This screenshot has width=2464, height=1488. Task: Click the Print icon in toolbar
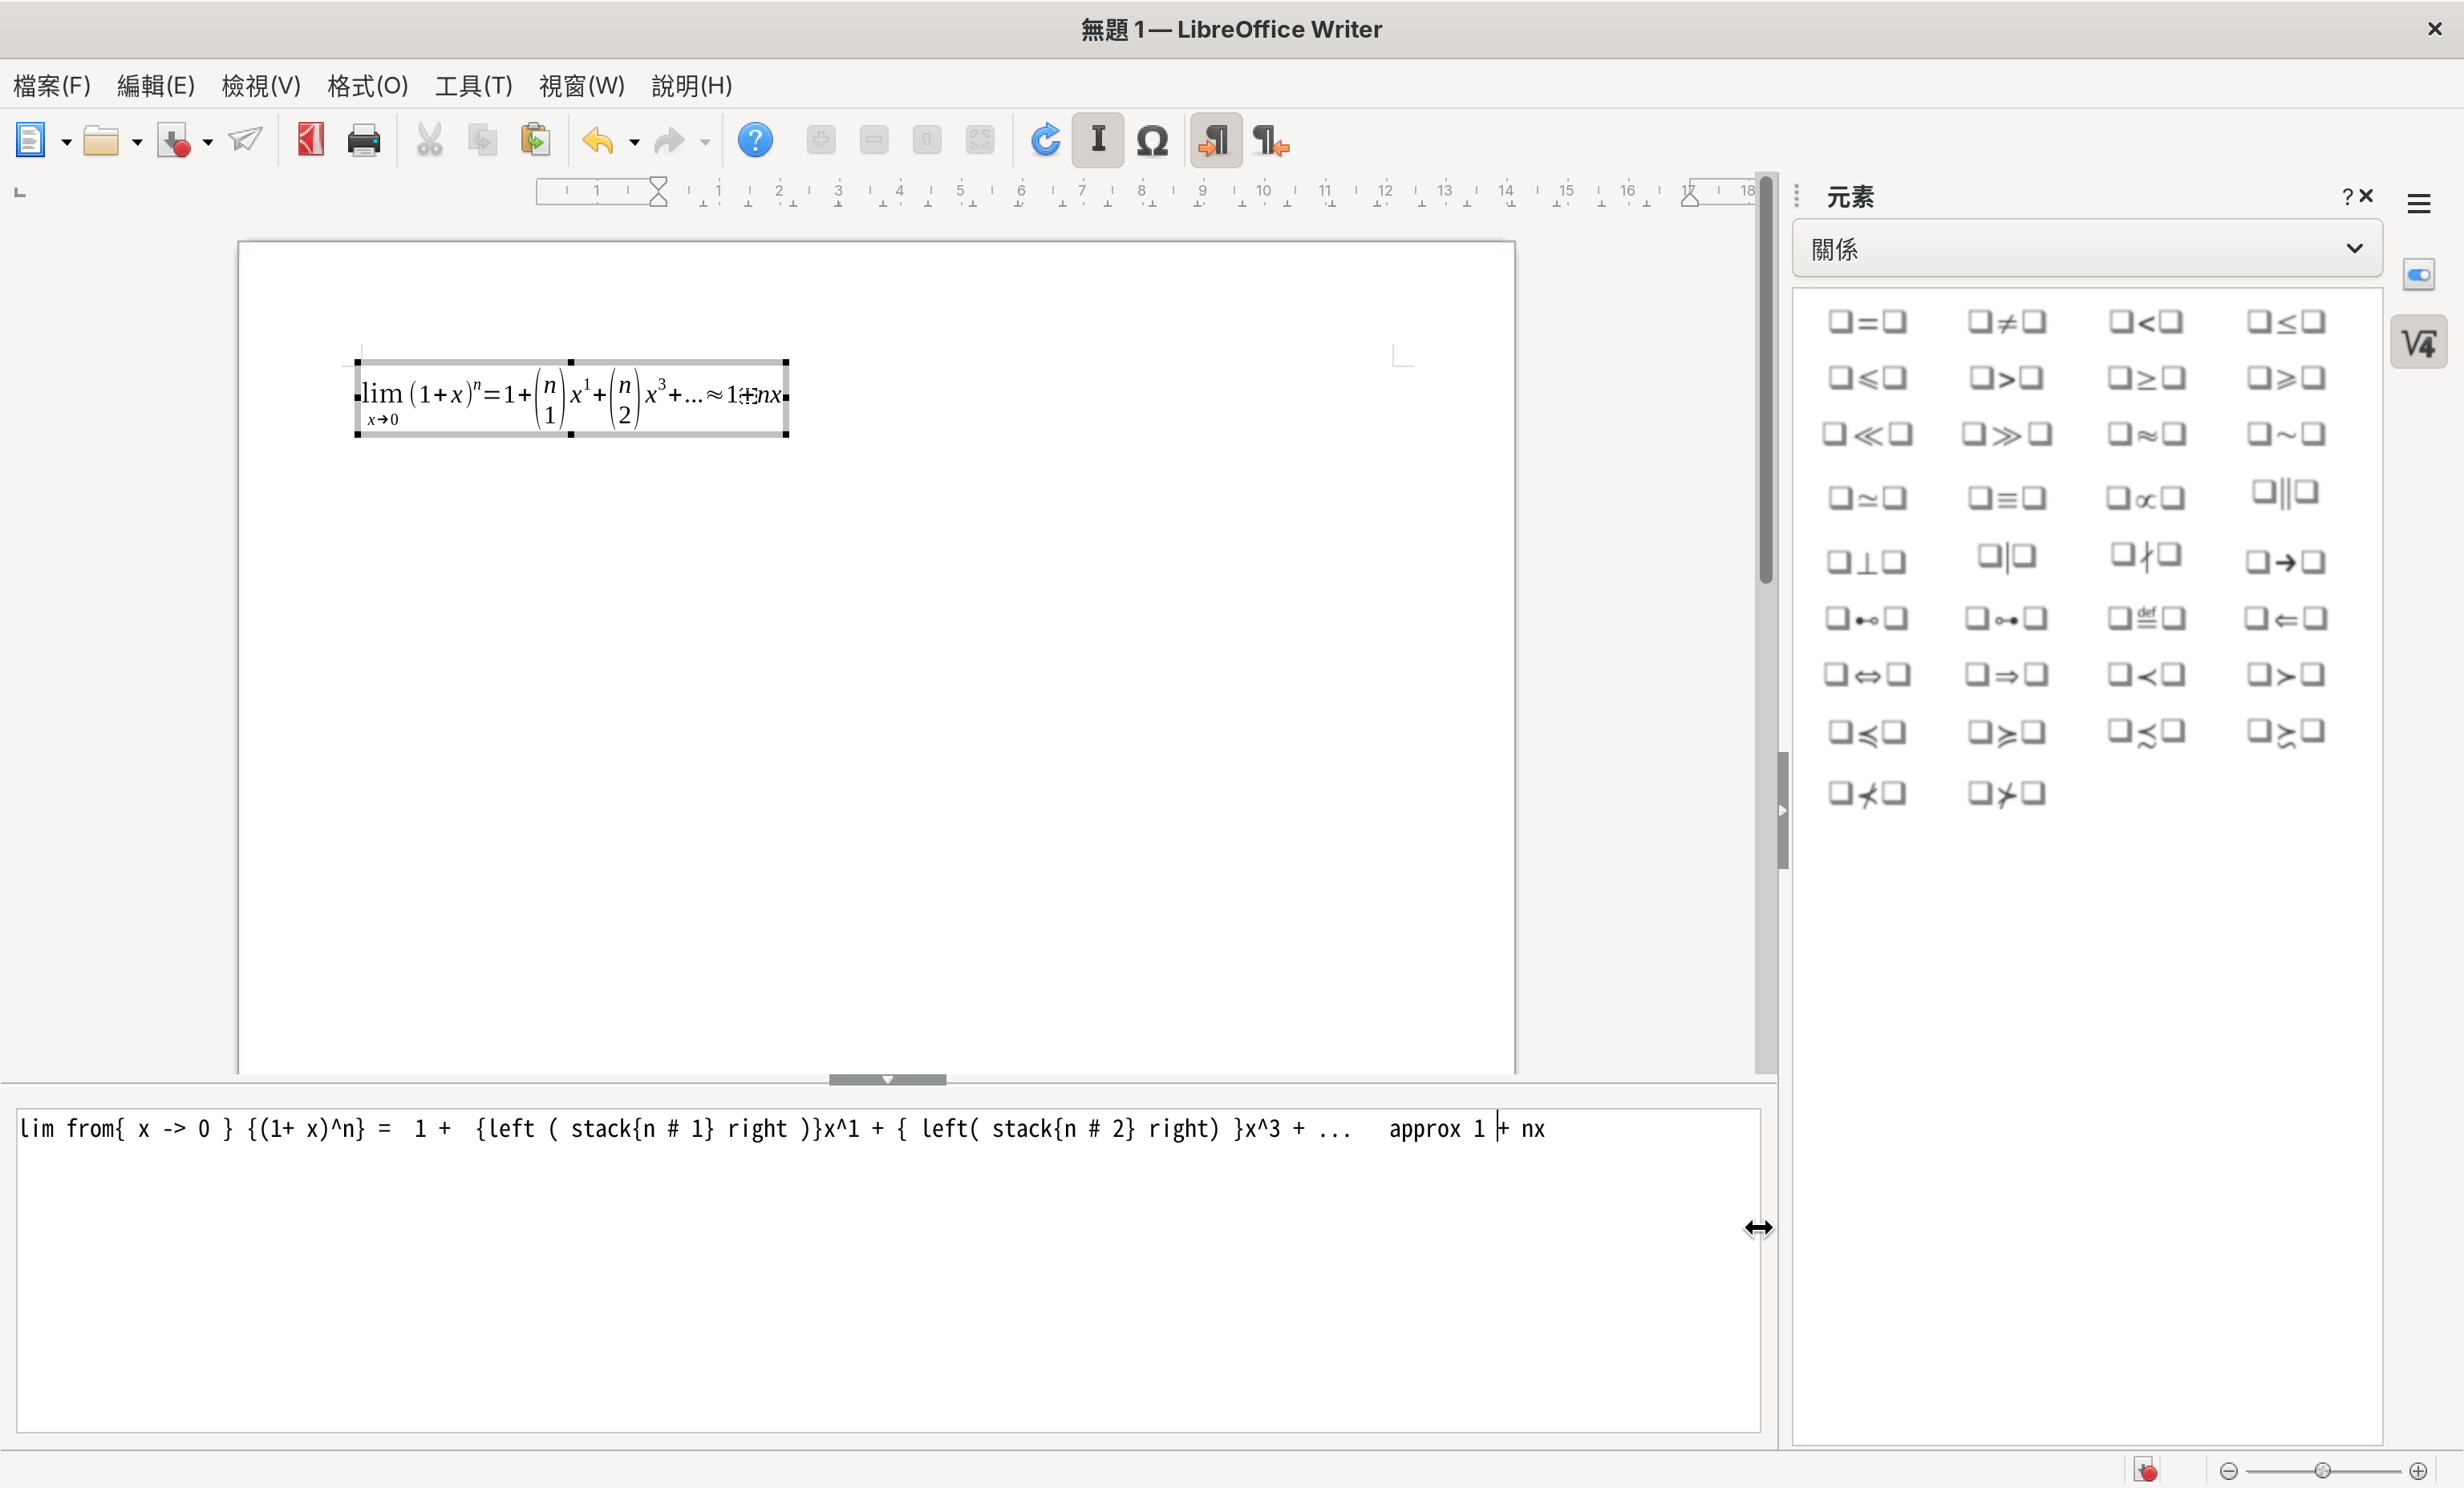pyautogui.click(x=363, y=141)
